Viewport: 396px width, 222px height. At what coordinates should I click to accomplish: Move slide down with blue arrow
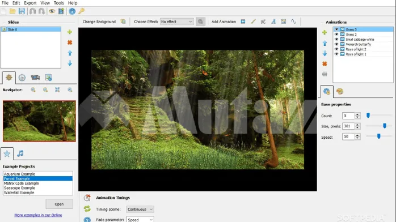[x=70, y=63]
